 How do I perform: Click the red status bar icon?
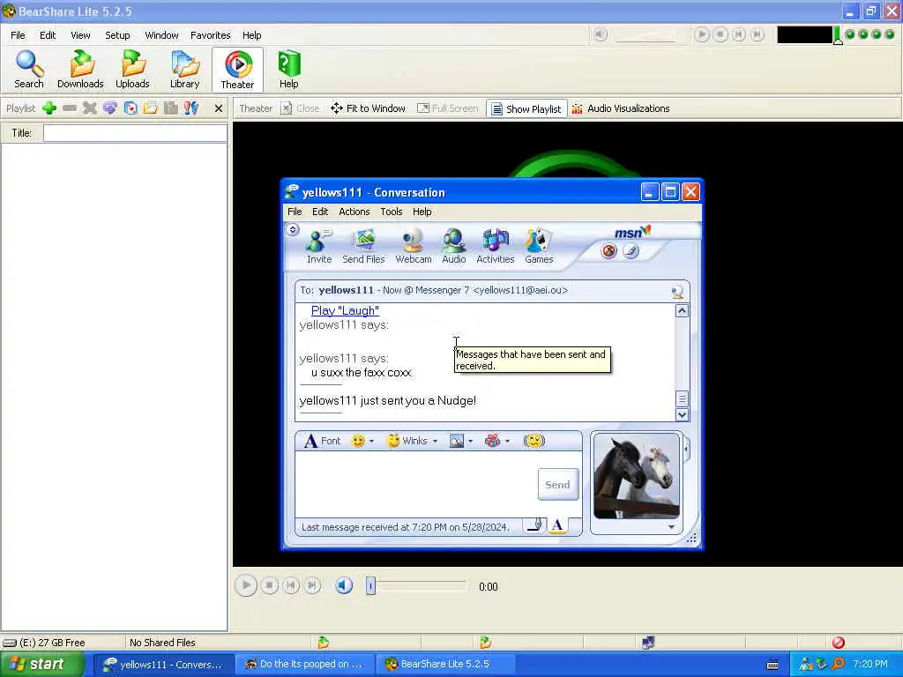[839, 642]
